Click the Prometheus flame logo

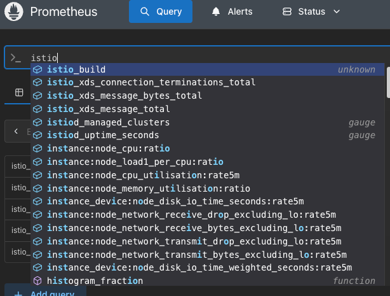(x=14, y=11)
